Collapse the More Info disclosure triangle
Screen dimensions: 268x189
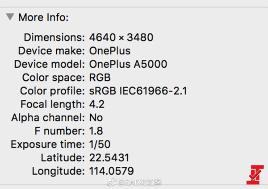point(10,17)
